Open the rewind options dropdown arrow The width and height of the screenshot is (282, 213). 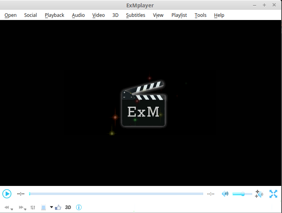click(12, 209)
